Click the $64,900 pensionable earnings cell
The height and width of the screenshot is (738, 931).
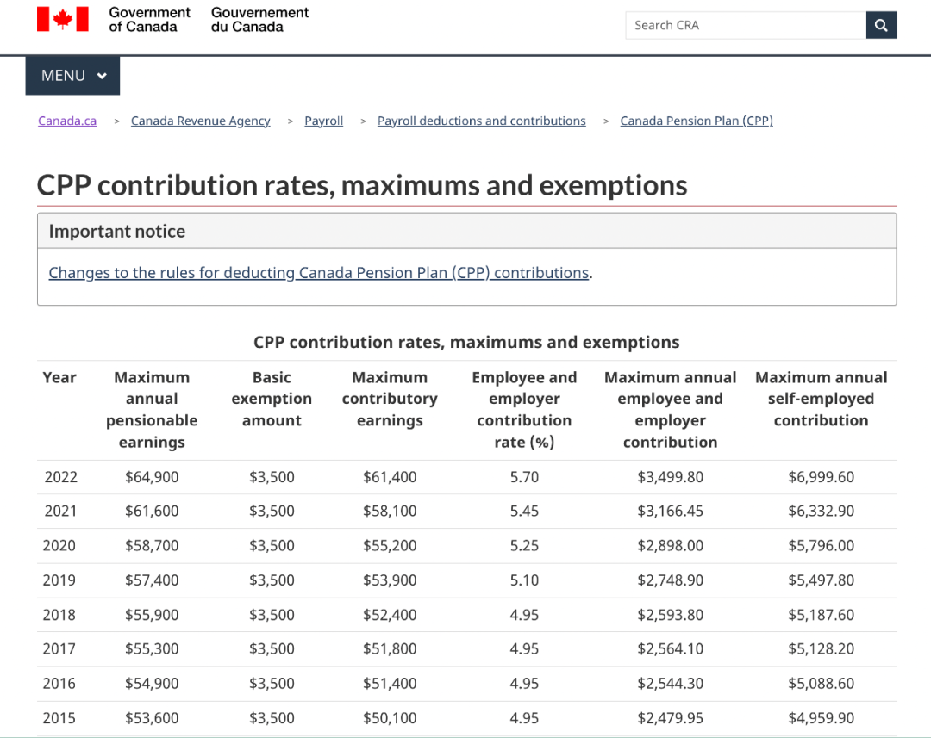coord(152,477)
